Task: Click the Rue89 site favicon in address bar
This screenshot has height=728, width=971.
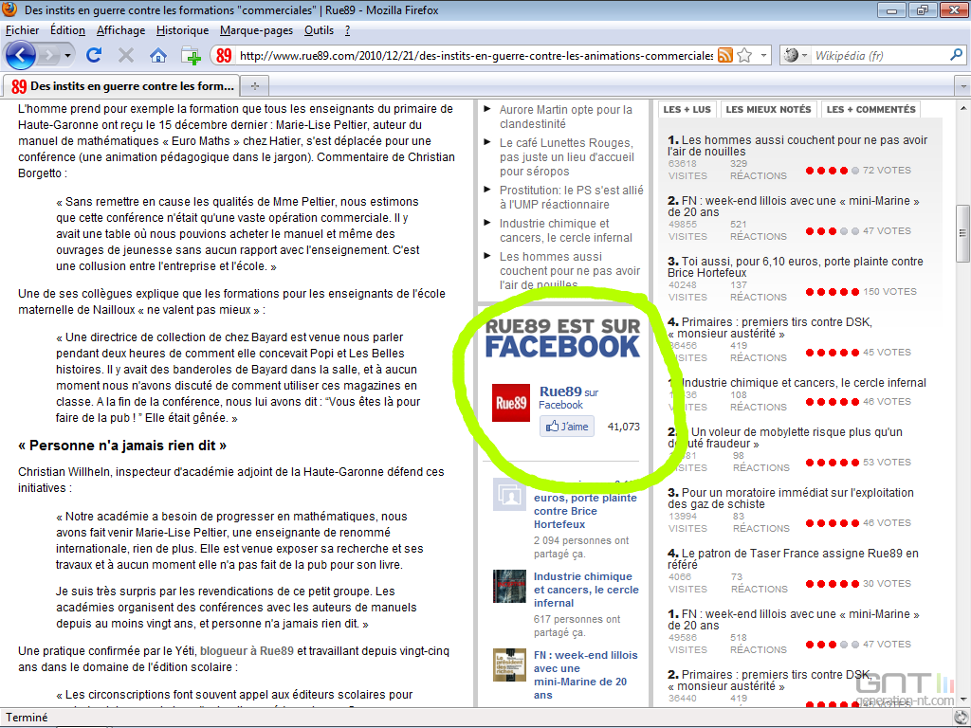Action: point(224,56)
